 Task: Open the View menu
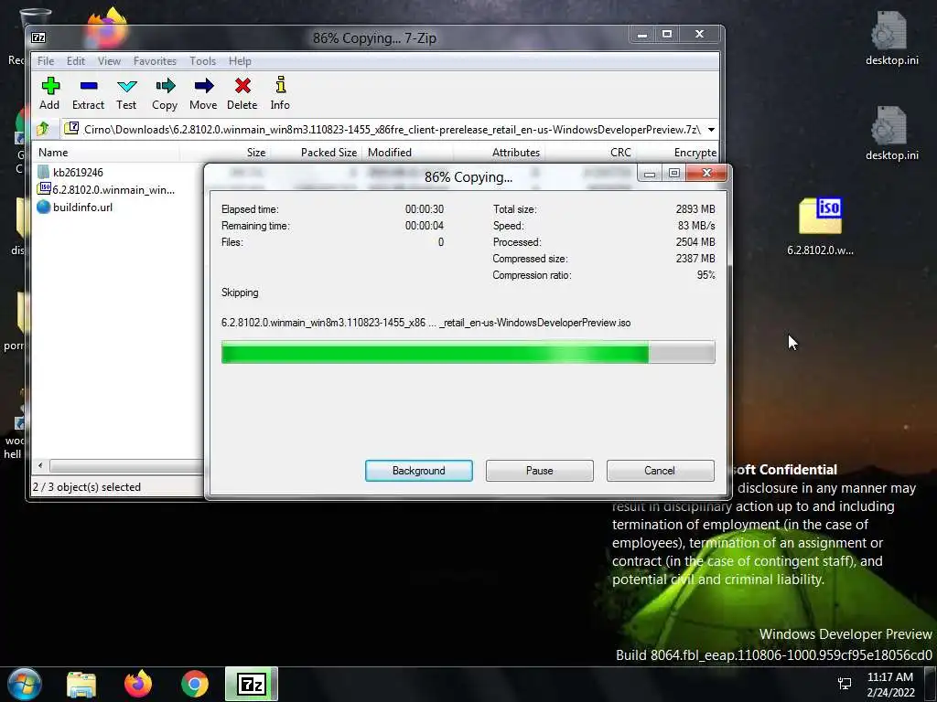coord(109,61)
